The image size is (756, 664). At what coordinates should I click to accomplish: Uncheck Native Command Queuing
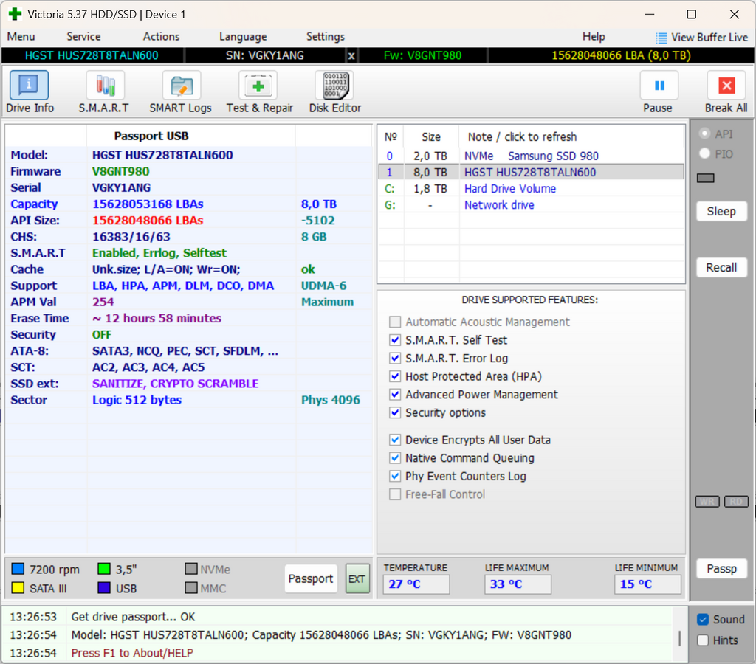click(395, 457)
